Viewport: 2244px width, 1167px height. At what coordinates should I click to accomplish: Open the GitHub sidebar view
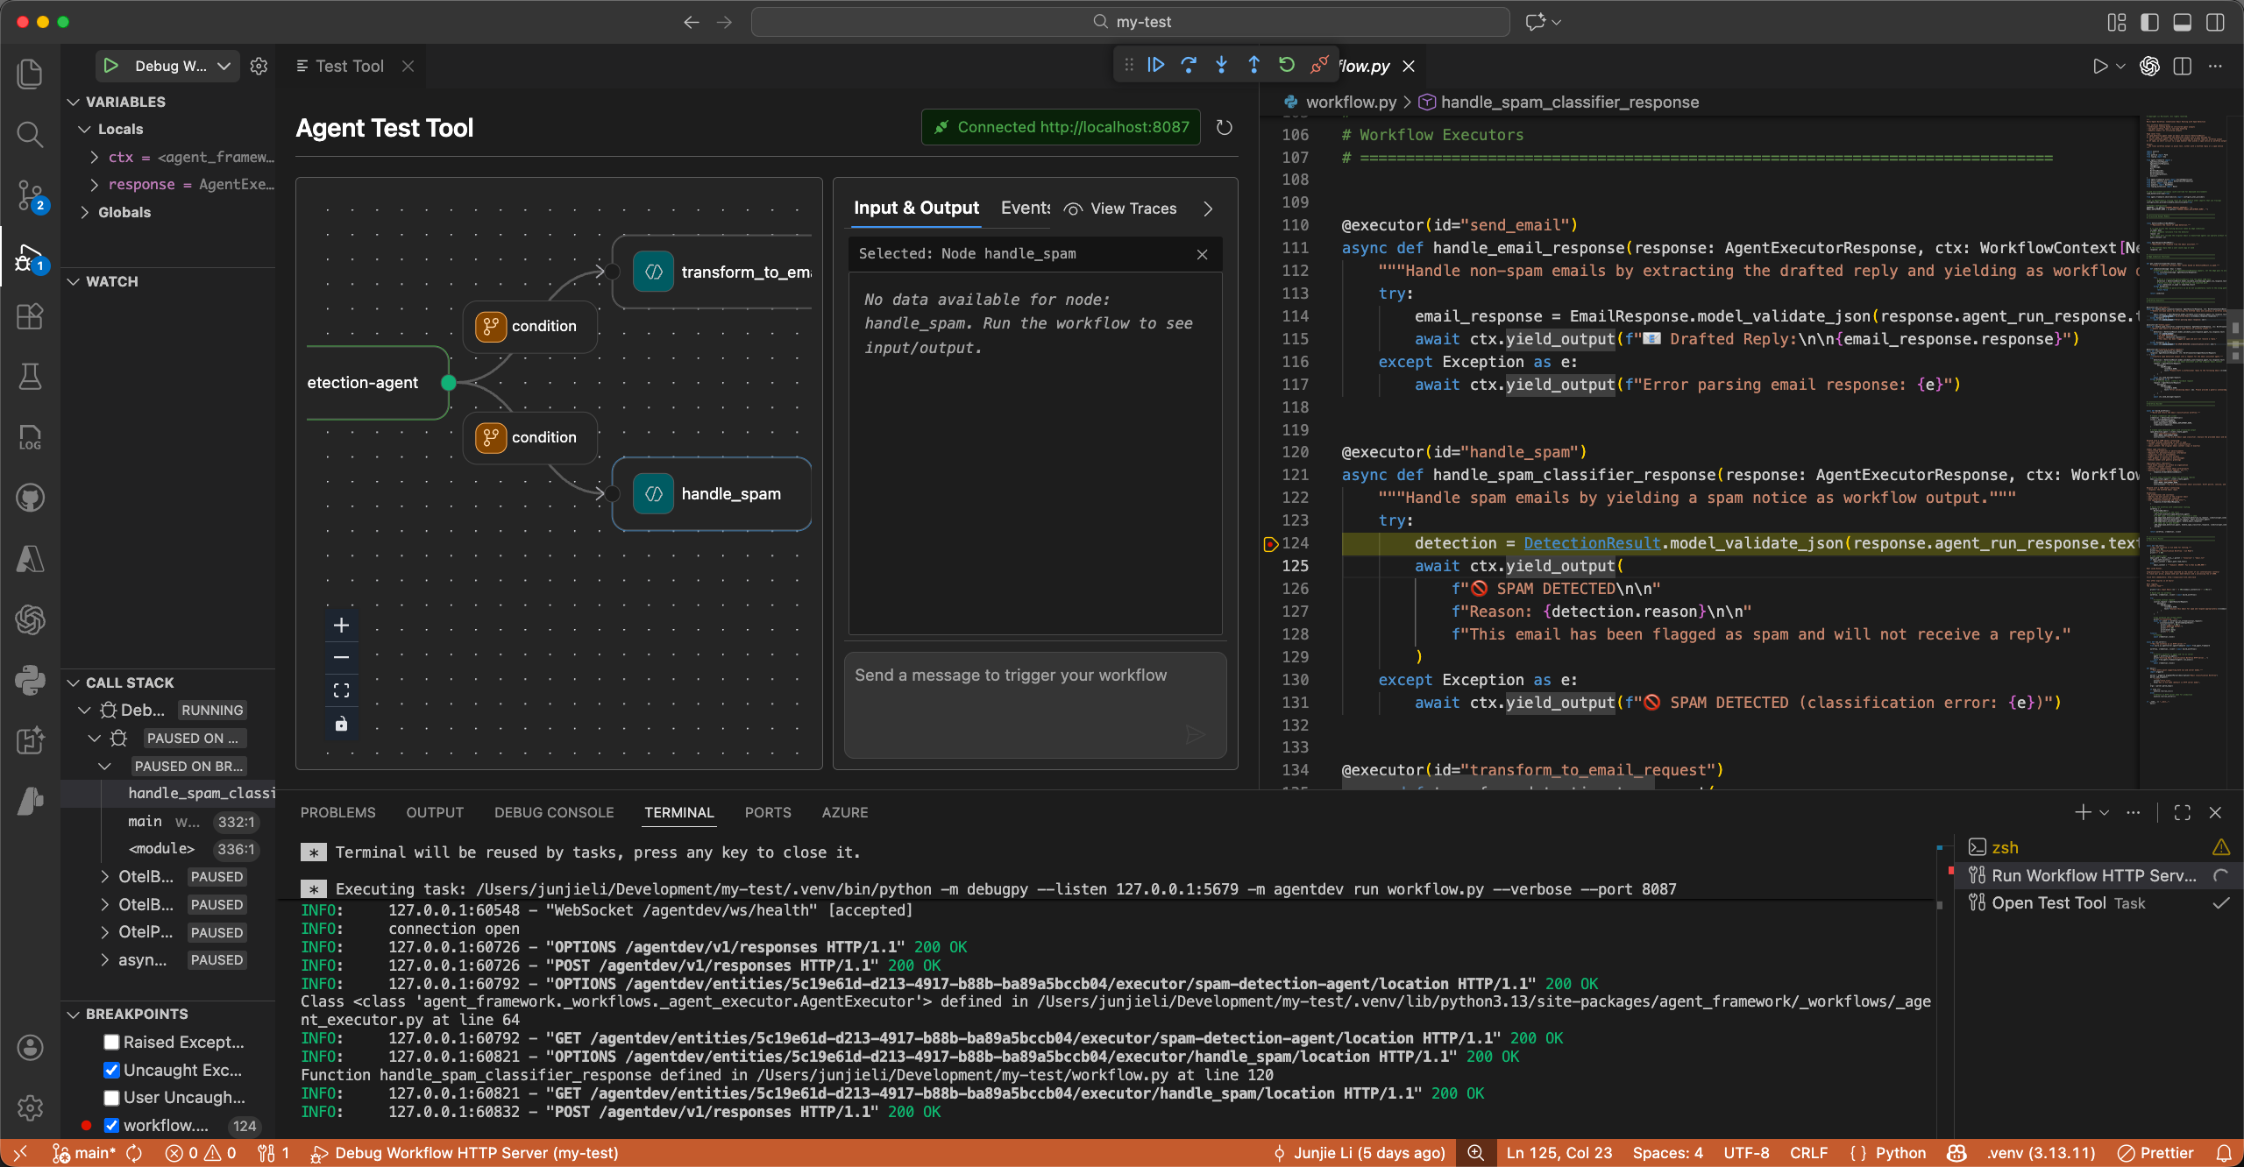pos(30,497)
